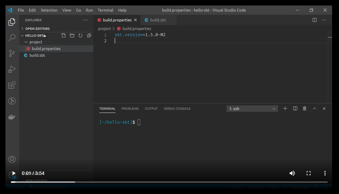Open the Run menu
This screenshot has height=194, width=339.
coord(89,10)
